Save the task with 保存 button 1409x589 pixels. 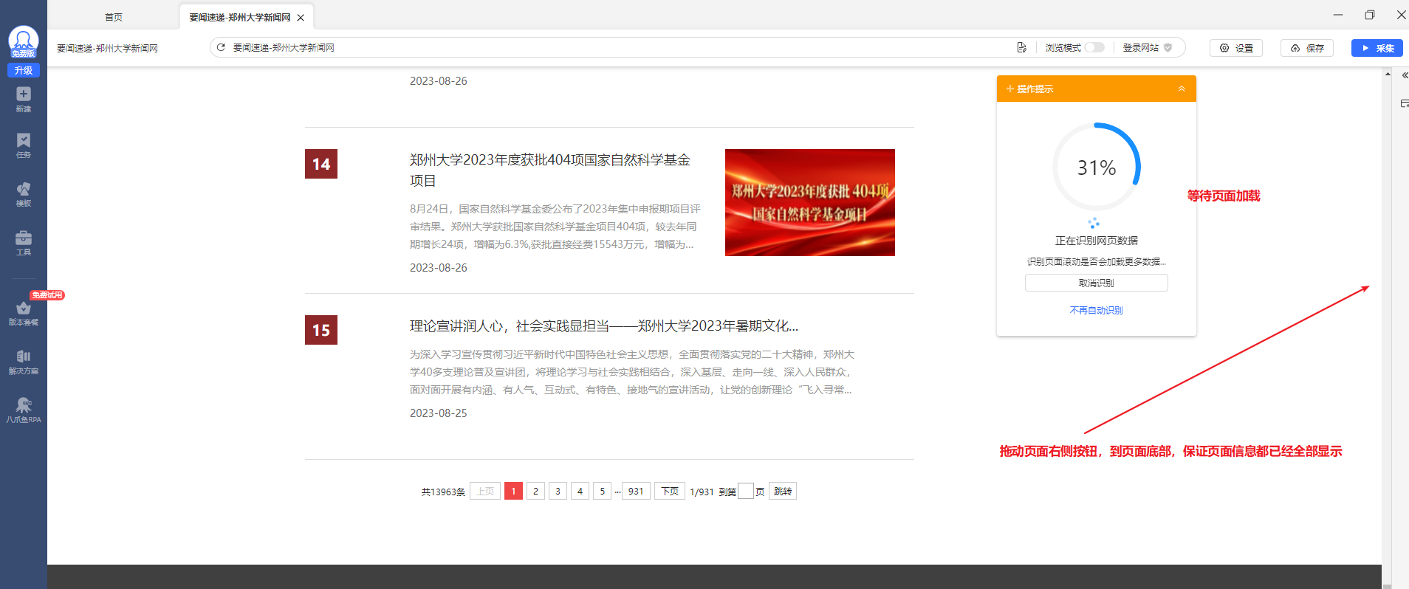pyautogui.click(x=1307, y=48)
